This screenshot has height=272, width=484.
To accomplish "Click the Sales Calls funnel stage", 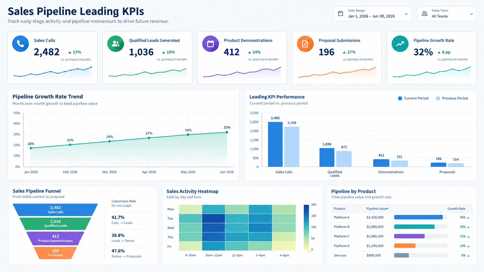I will point(55,210).
